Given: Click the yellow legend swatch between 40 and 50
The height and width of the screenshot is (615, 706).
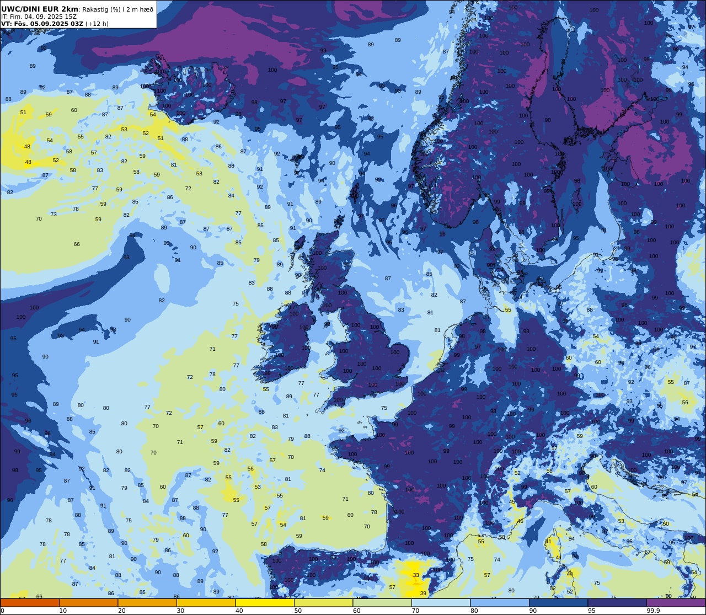Looking at the screenshot, I should [265, 602].
